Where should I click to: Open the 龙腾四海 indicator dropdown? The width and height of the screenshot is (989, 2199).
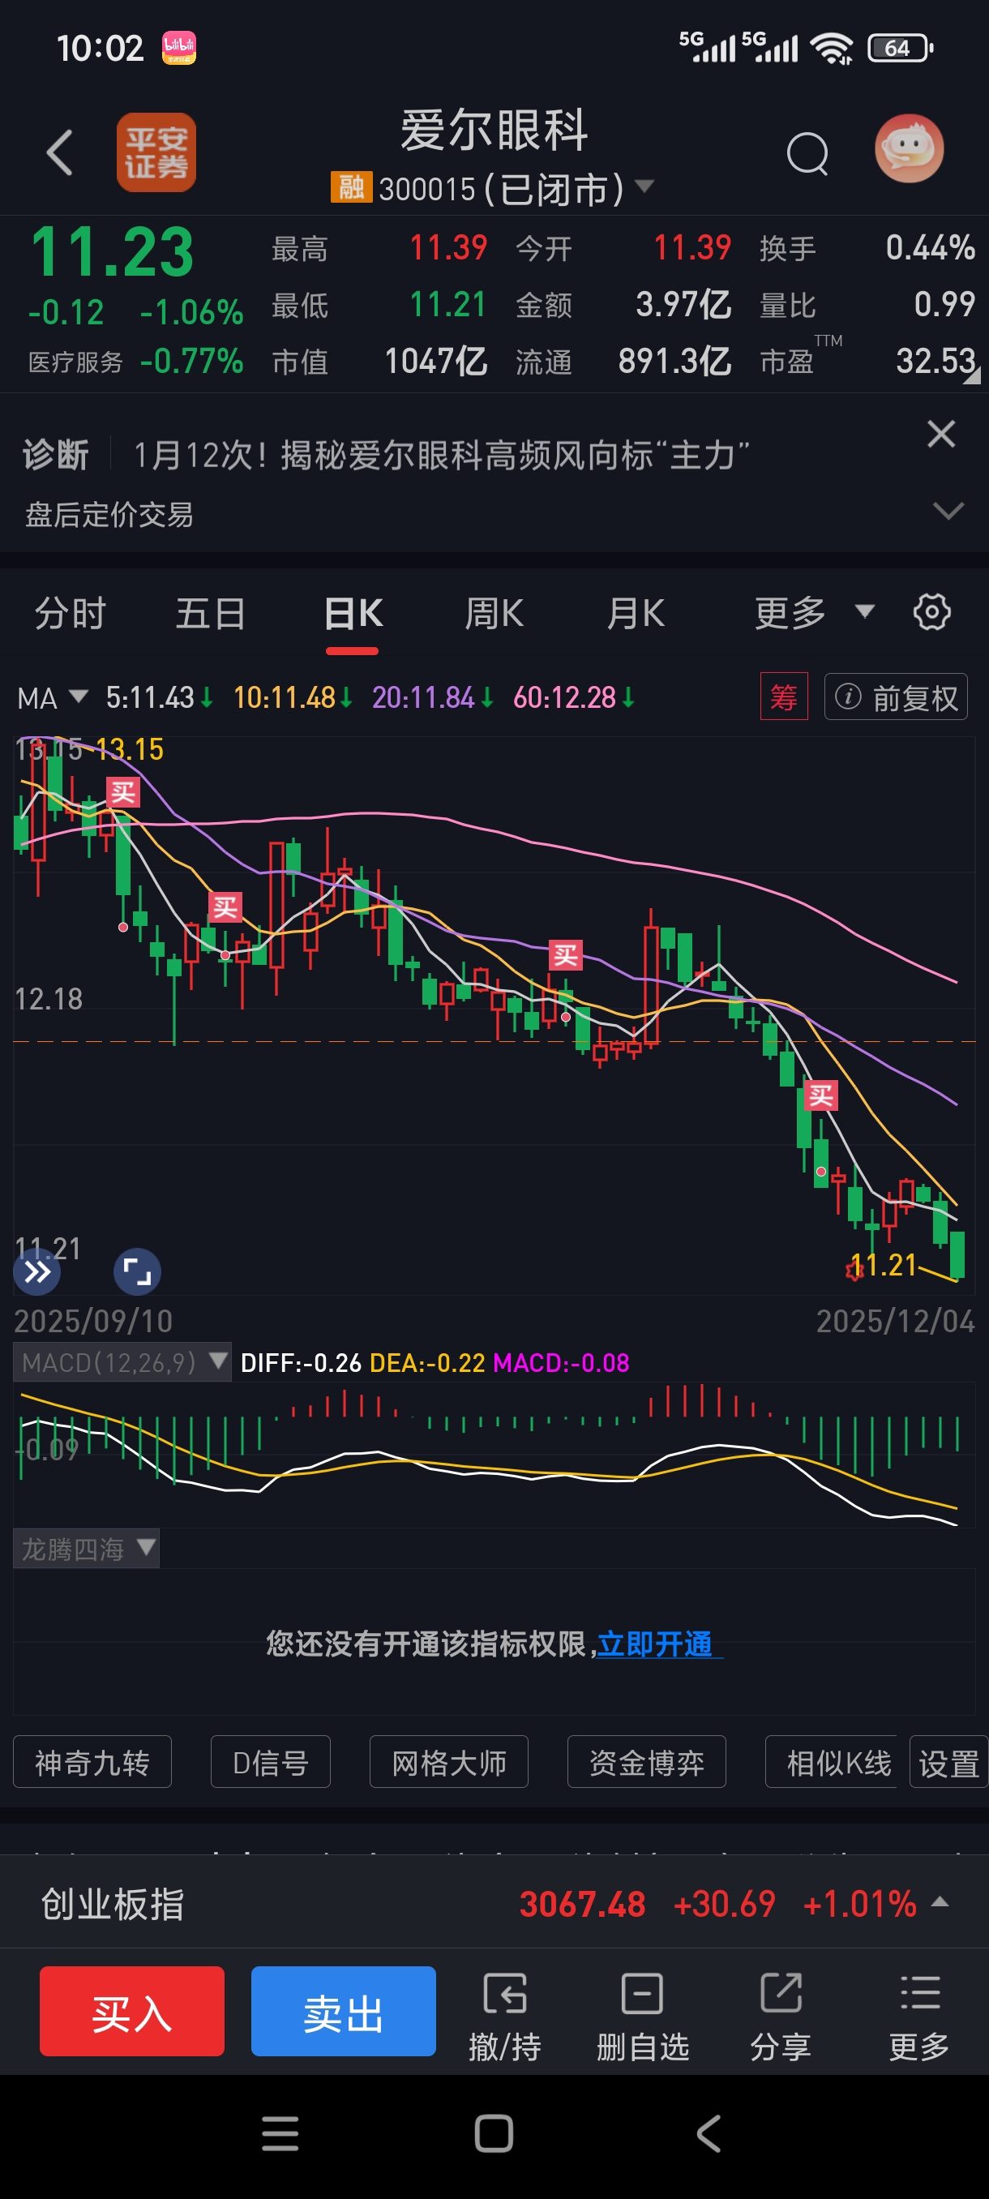coord(86,1549)
